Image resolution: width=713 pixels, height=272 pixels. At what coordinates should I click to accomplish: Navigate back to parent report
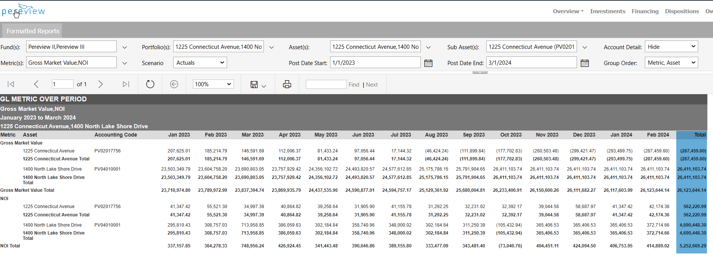coord(174,84)
